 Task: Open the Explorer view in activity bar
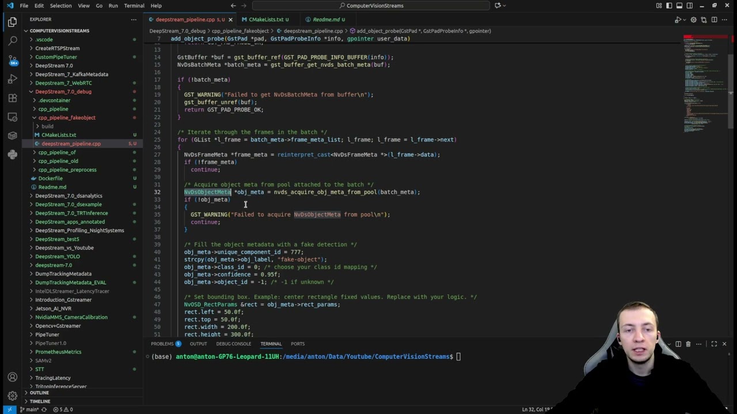click(x=12, y=22)
